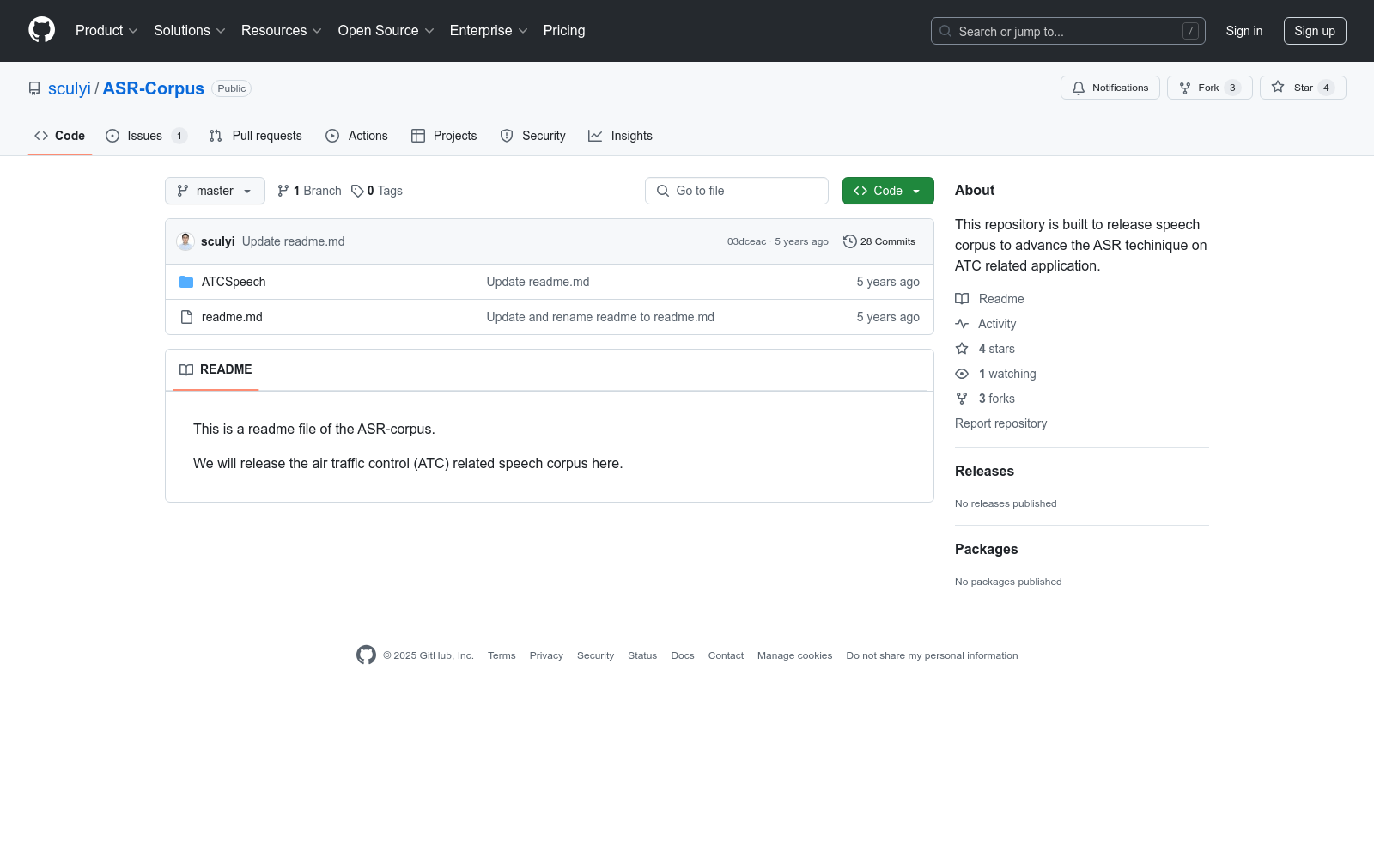Open 'Update and rename readme to readme.md' commit
1374x859 pixels.
click(600, 317)
